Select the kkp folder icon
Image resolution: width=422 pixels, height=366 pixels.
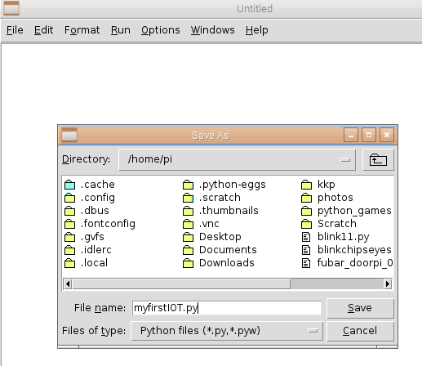pos(306,185)
